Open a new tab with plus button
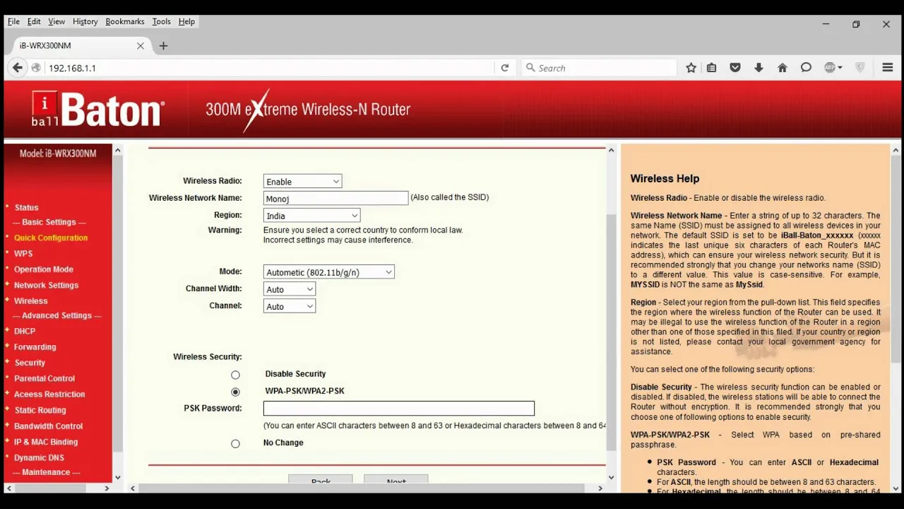 163,46
